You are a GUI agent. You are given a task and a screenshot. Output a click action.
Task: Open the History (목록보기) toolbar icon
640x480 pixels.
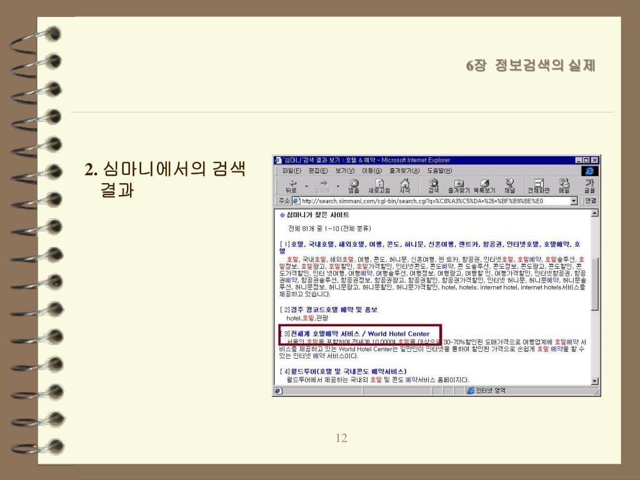click(x=484, y=186)
